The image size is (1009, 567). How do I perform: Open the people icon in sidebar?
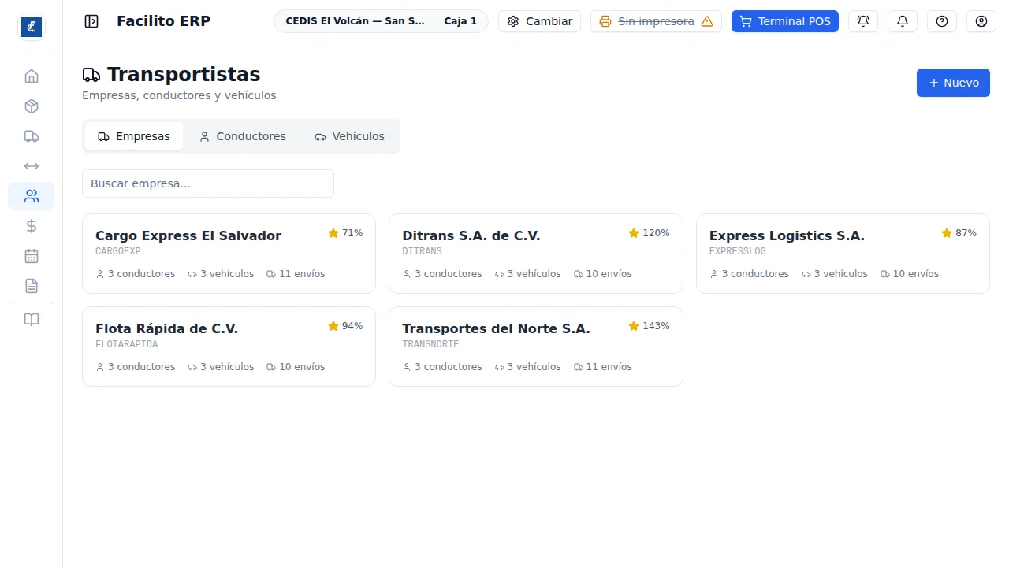click(32, 196)
